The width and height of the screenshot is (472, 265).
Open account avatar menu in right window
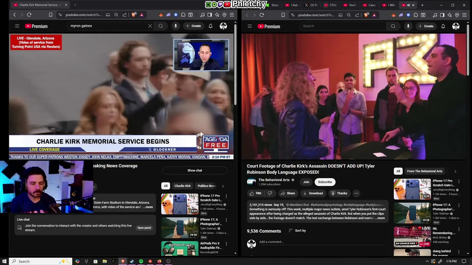(x=456, y=26)
